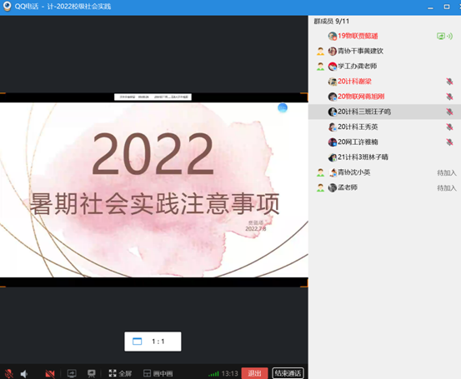The height and width of the screenshot is (379, 461).
Task: Click avatar of 19物联贾懿璠
Action: (x=333, y=36)
